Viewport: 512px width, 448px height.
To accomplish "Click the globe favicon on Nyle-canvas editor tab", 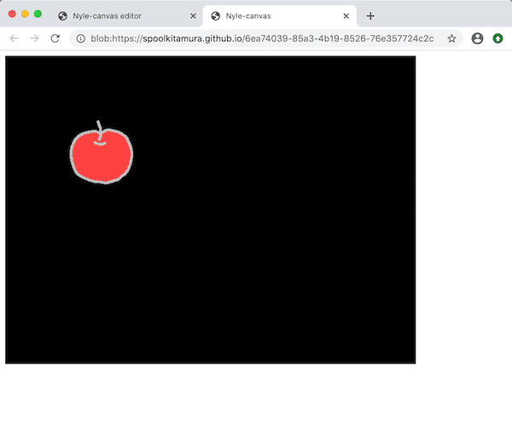I will click(x=62, y=16).
